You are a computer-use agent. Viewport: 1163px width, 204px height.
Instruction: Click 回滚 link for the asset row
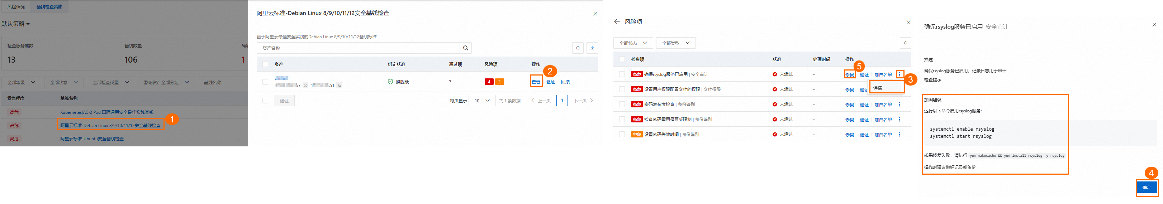pyautogui.click(x=565, y=82)
